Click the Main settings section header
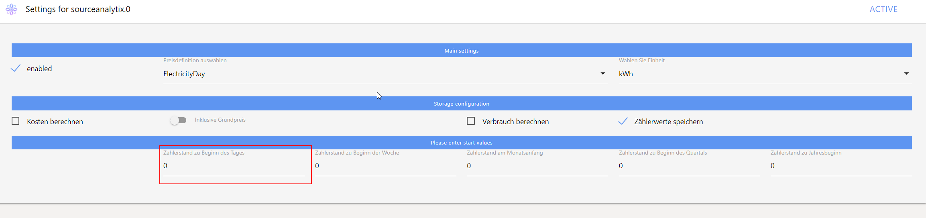Viewport: 926px width, 218px height. point(462,51)
